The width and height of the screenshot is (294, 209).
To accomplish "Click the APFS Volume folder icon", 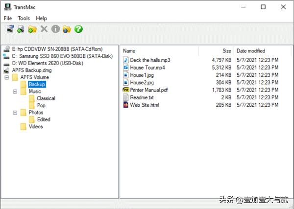I will (15, 77).
